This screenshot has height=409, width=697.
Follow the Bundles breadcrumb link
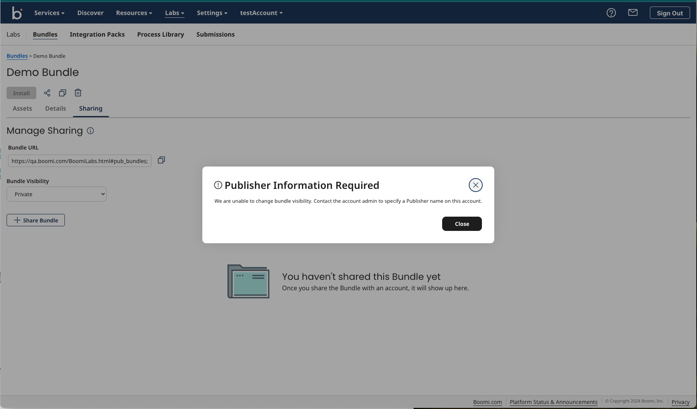(x=17, y=56)
